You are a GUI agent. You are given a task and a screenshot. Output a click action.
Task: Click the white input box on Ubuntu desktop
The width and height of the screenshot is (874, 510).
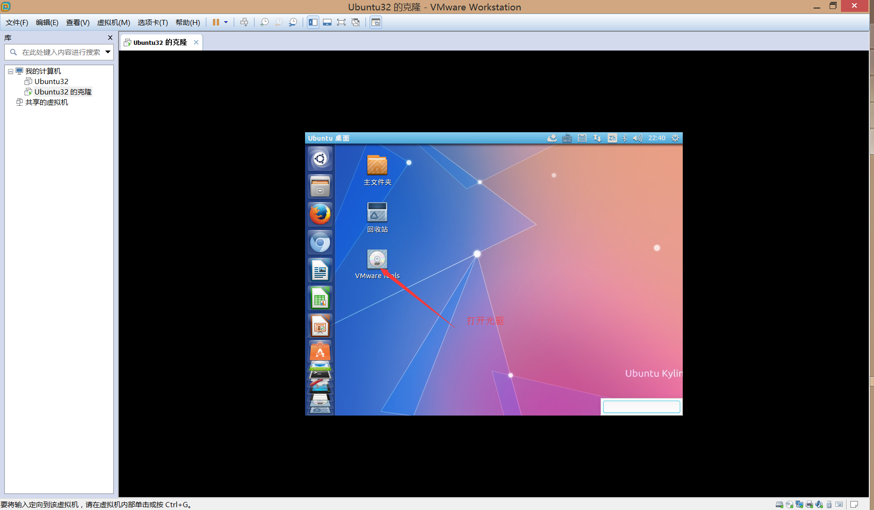click(x=641, y=407)
